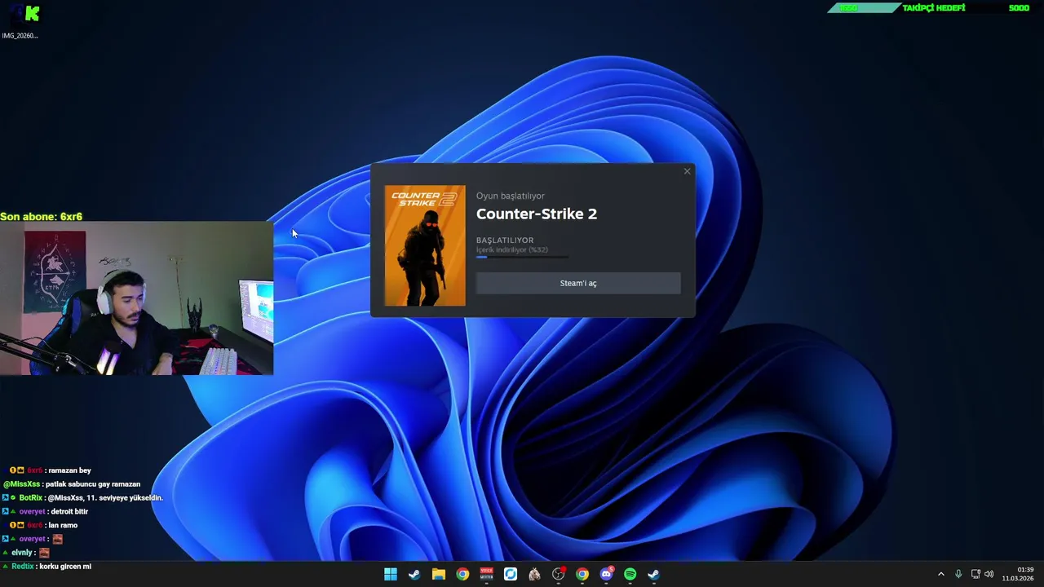Screen dimensions: 1044x587
Task: Select the IMG_20260 desktop file icon
Action: [20, 21]
